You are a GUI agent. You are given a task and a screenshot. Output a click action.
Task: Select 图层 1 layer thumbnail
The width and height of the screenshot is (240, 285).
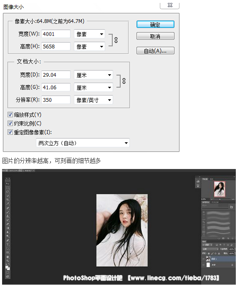click(x=208, y=259)
